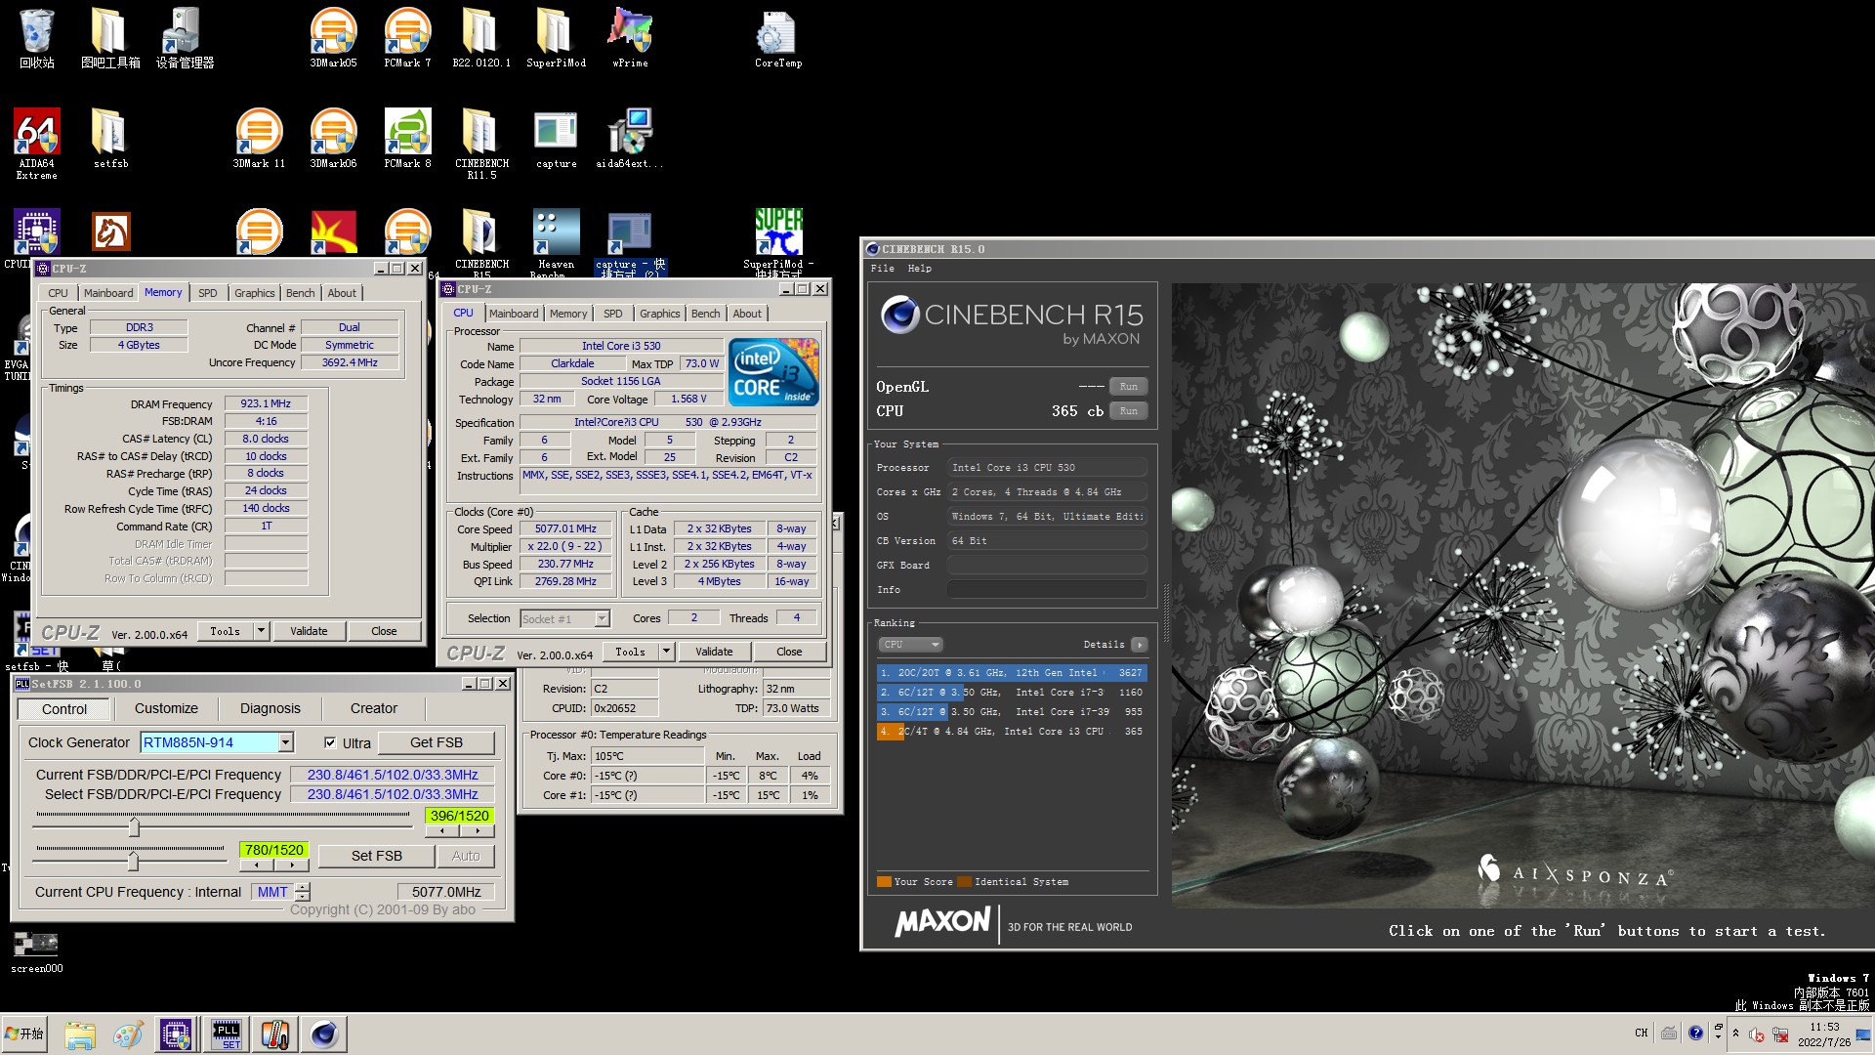The width and height of the screenshot is (1875, 1055).
Task: Run the CPU test in Cinebench
Action: pos(1128,411)
